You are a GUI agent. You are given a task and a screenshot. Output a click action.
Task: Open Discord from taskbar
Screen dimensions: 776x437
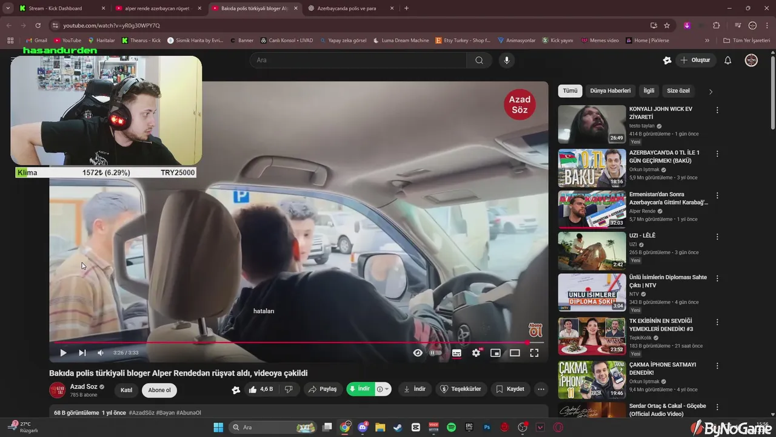363,427
